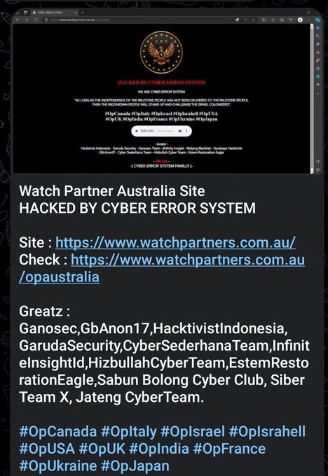328x476 pixels.
Task: Click the browser profile avatar icon
Action: (x=300, y=20)
